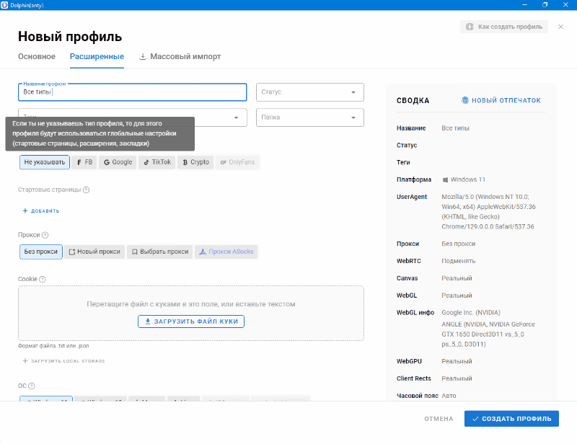Image resolution: width=577 pixels, height=444 pixels.
Task: Click the help icon next to Cookie
Action: click(x=42, y=280)
